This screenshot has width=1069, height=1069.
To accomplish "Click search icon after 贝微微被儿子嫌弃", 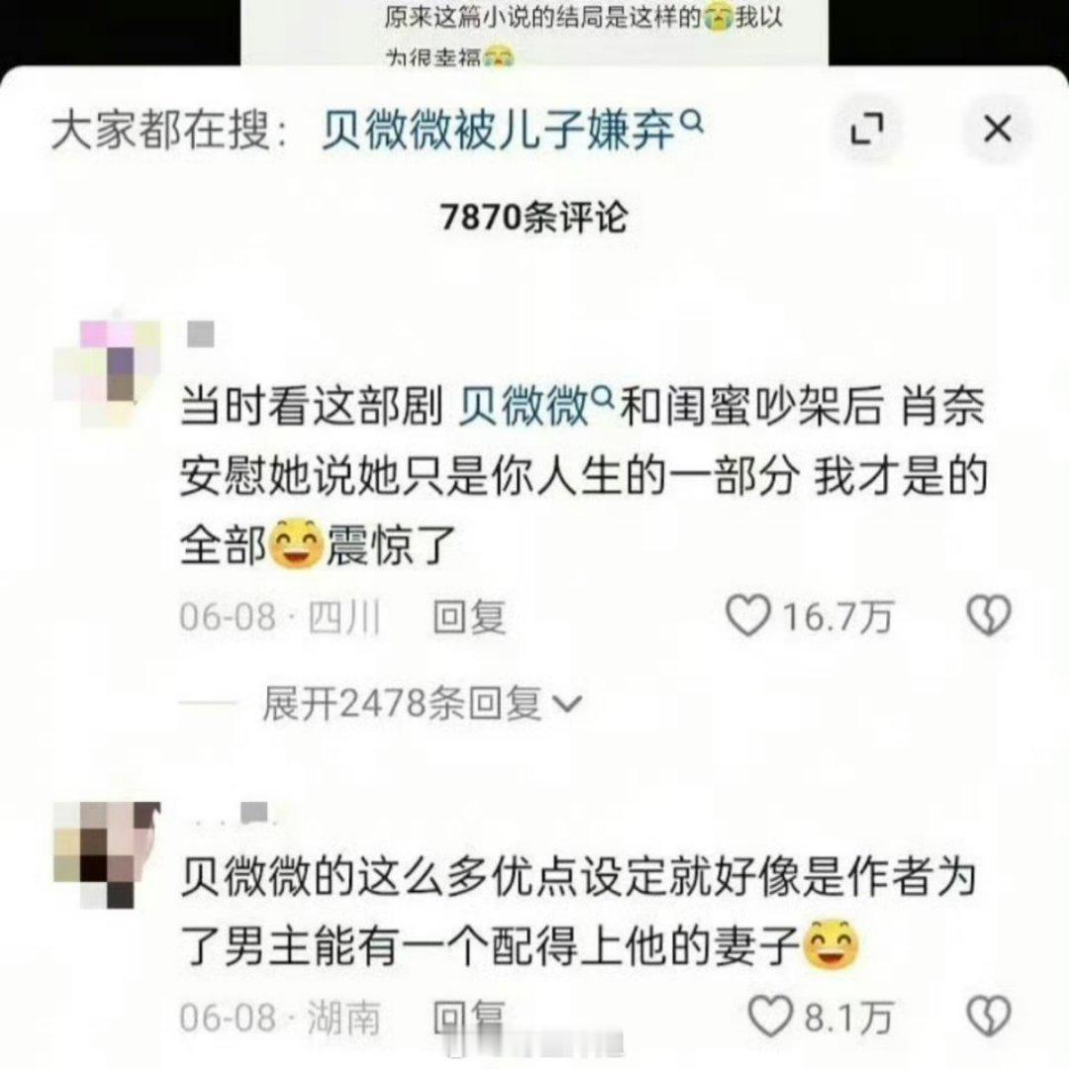I will [692, 122].
